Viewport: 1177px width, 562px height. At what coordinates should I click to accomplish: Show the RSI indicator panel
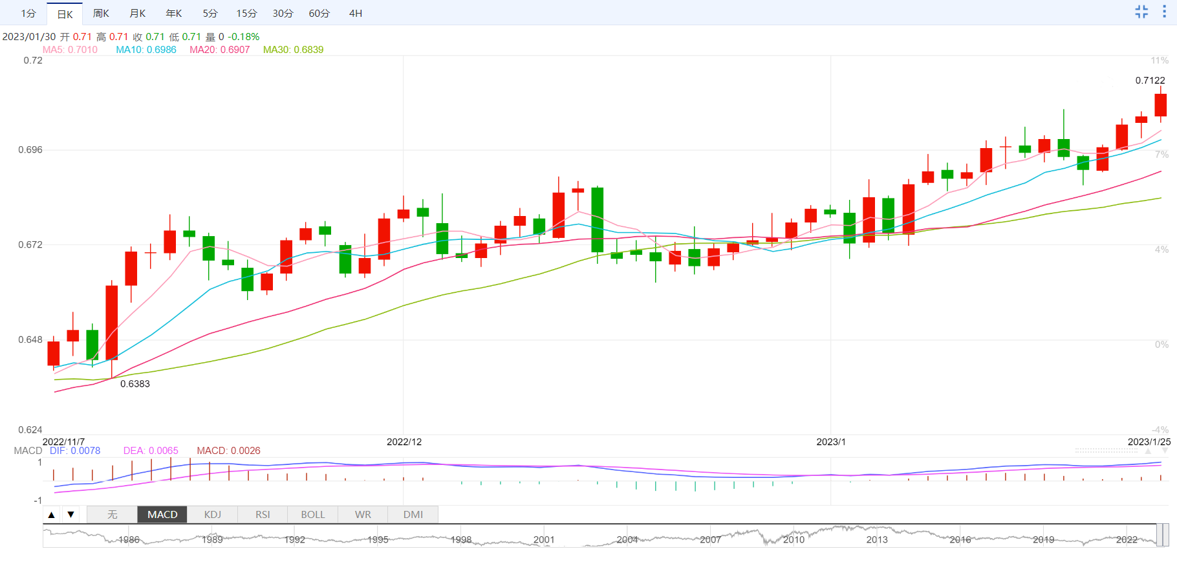[263, 515]
